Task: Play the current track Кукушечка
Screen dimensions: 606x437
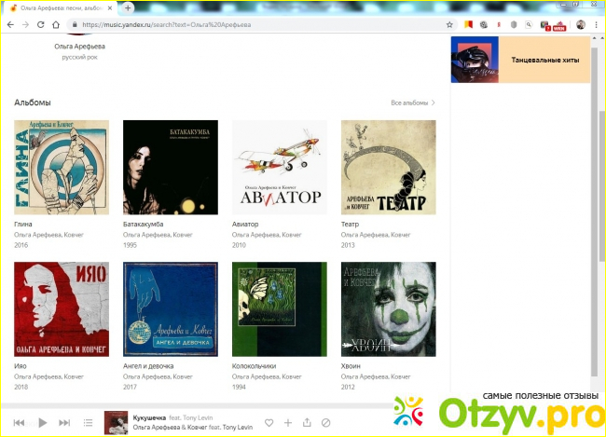Action: (x=43, y=423)
